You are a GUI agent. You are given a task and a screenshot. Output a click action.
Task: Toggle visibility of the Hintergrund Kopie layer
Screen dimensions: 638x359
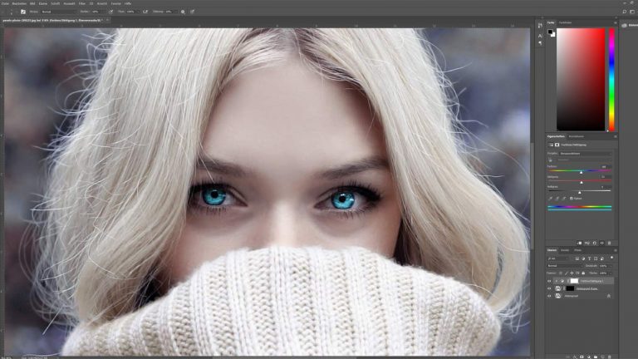(x=549, y=288)
